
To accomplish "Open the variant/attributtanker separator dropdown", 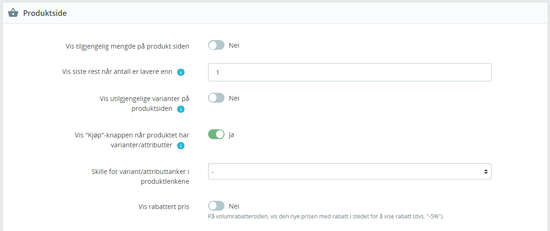I will click(350, 172).
